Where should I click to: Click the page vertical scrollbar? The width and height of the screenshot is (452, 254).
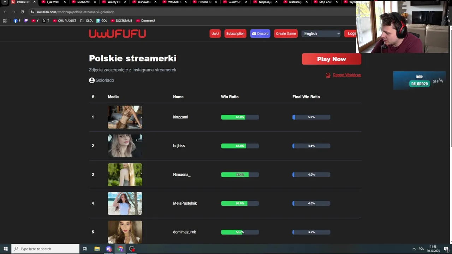(x=451, y=89)
